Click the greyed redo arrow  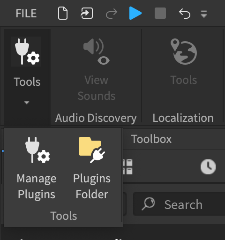click(x=112, y=14)
